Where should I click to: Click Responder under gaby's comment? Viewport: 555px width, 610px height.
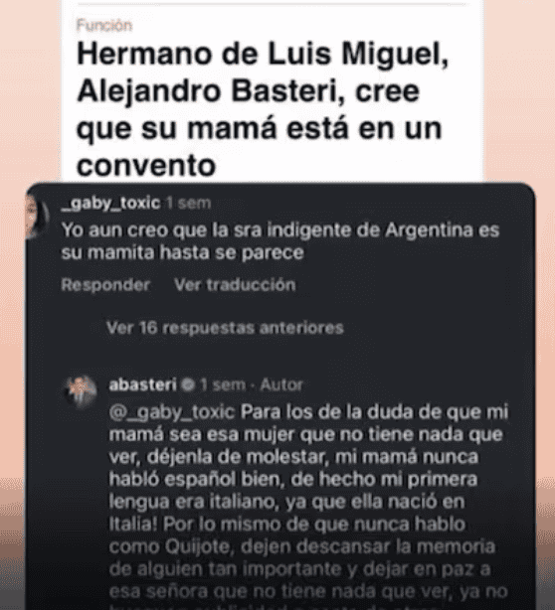coord(105,285)
